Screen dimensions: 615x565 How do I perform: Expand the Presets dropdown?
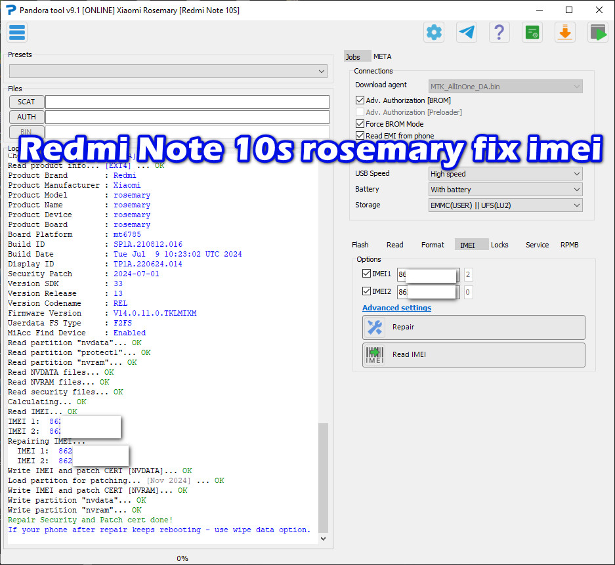point(168,72)
